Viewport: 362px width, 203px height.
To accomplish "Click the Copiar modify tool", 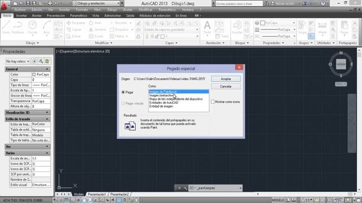I will 74,29.
